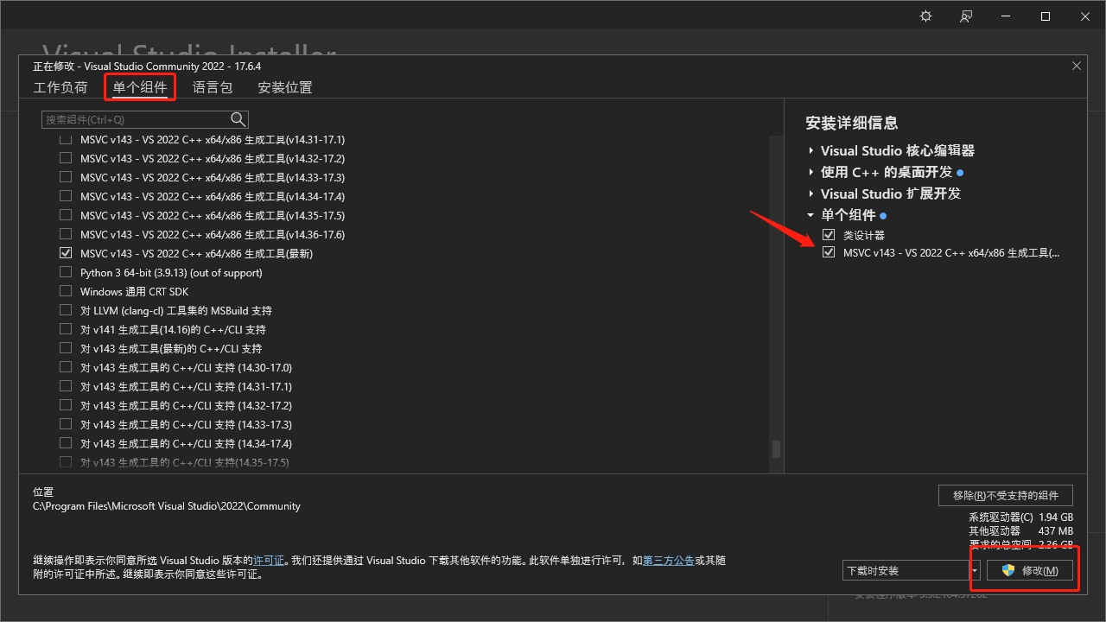
Task: Check v143 生成工具(最新) C++/CLI 支持
Action: (x=66, y=349)
